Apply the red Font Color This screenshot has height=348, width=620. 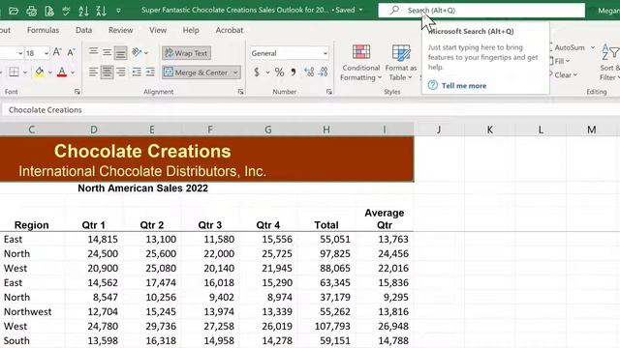pos(62,72)
